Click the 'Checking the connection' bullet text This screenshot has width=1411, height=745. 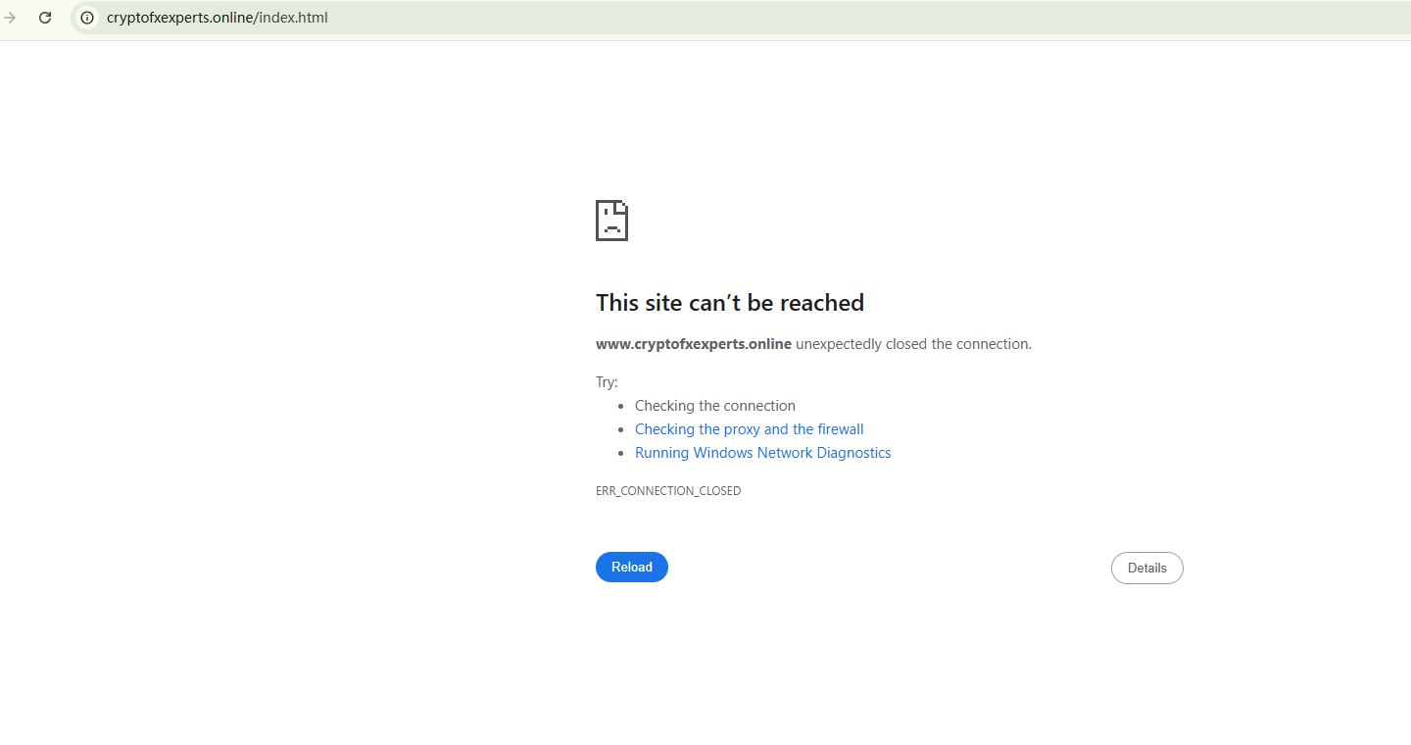(x=715, y=406)
